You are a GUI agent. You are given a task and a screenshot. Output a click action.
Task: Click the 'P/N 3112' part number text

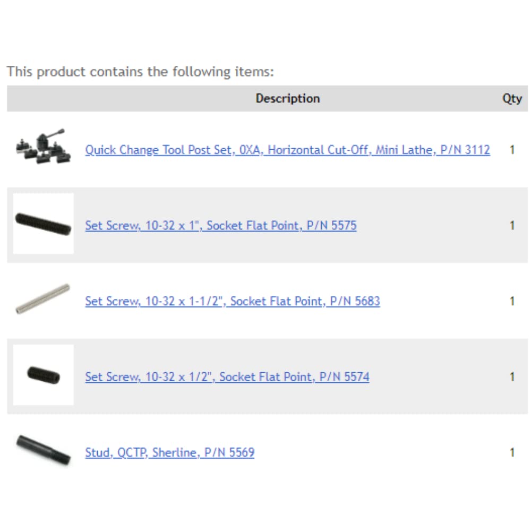pos(465,150)
